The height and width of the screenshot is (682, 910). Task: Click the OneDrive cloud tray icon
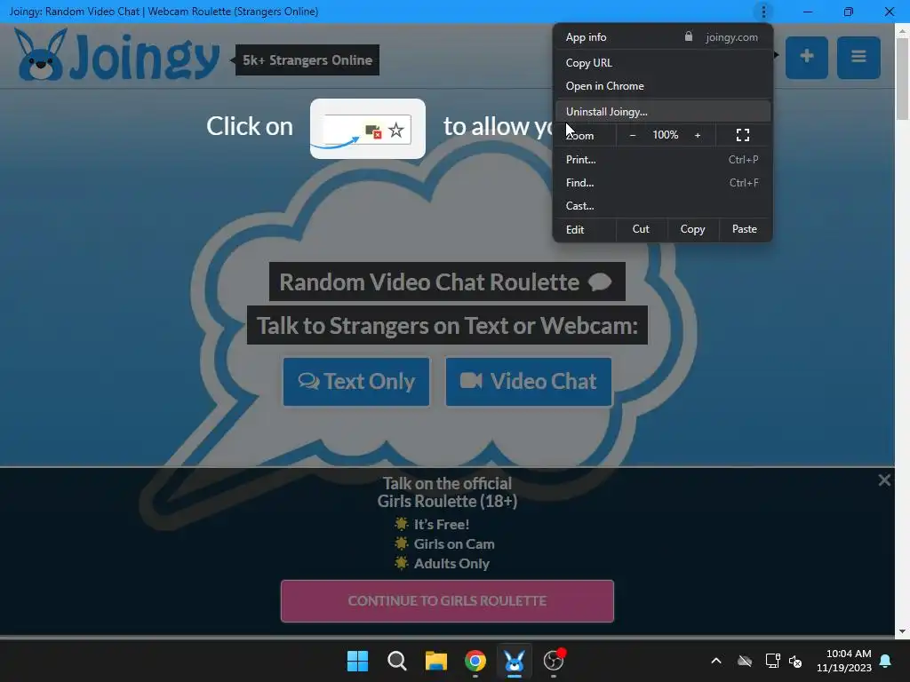745,661
